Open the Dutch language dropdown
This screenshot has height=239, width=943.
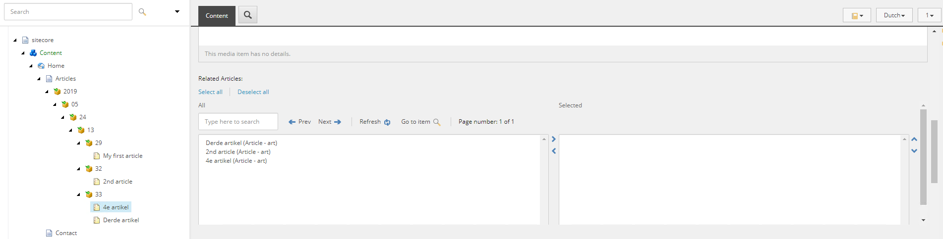click(x=894, y=15)
